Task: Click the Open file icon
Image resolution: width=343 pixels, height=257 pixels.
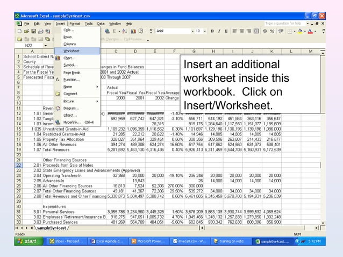Action: coord(26,31)
